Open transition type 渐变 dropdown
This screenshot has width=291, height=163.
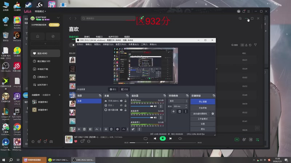pos(178,101)
